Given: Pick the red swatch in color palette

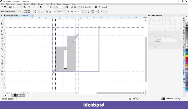Looking at the screenshot, I should coord(186,58).
